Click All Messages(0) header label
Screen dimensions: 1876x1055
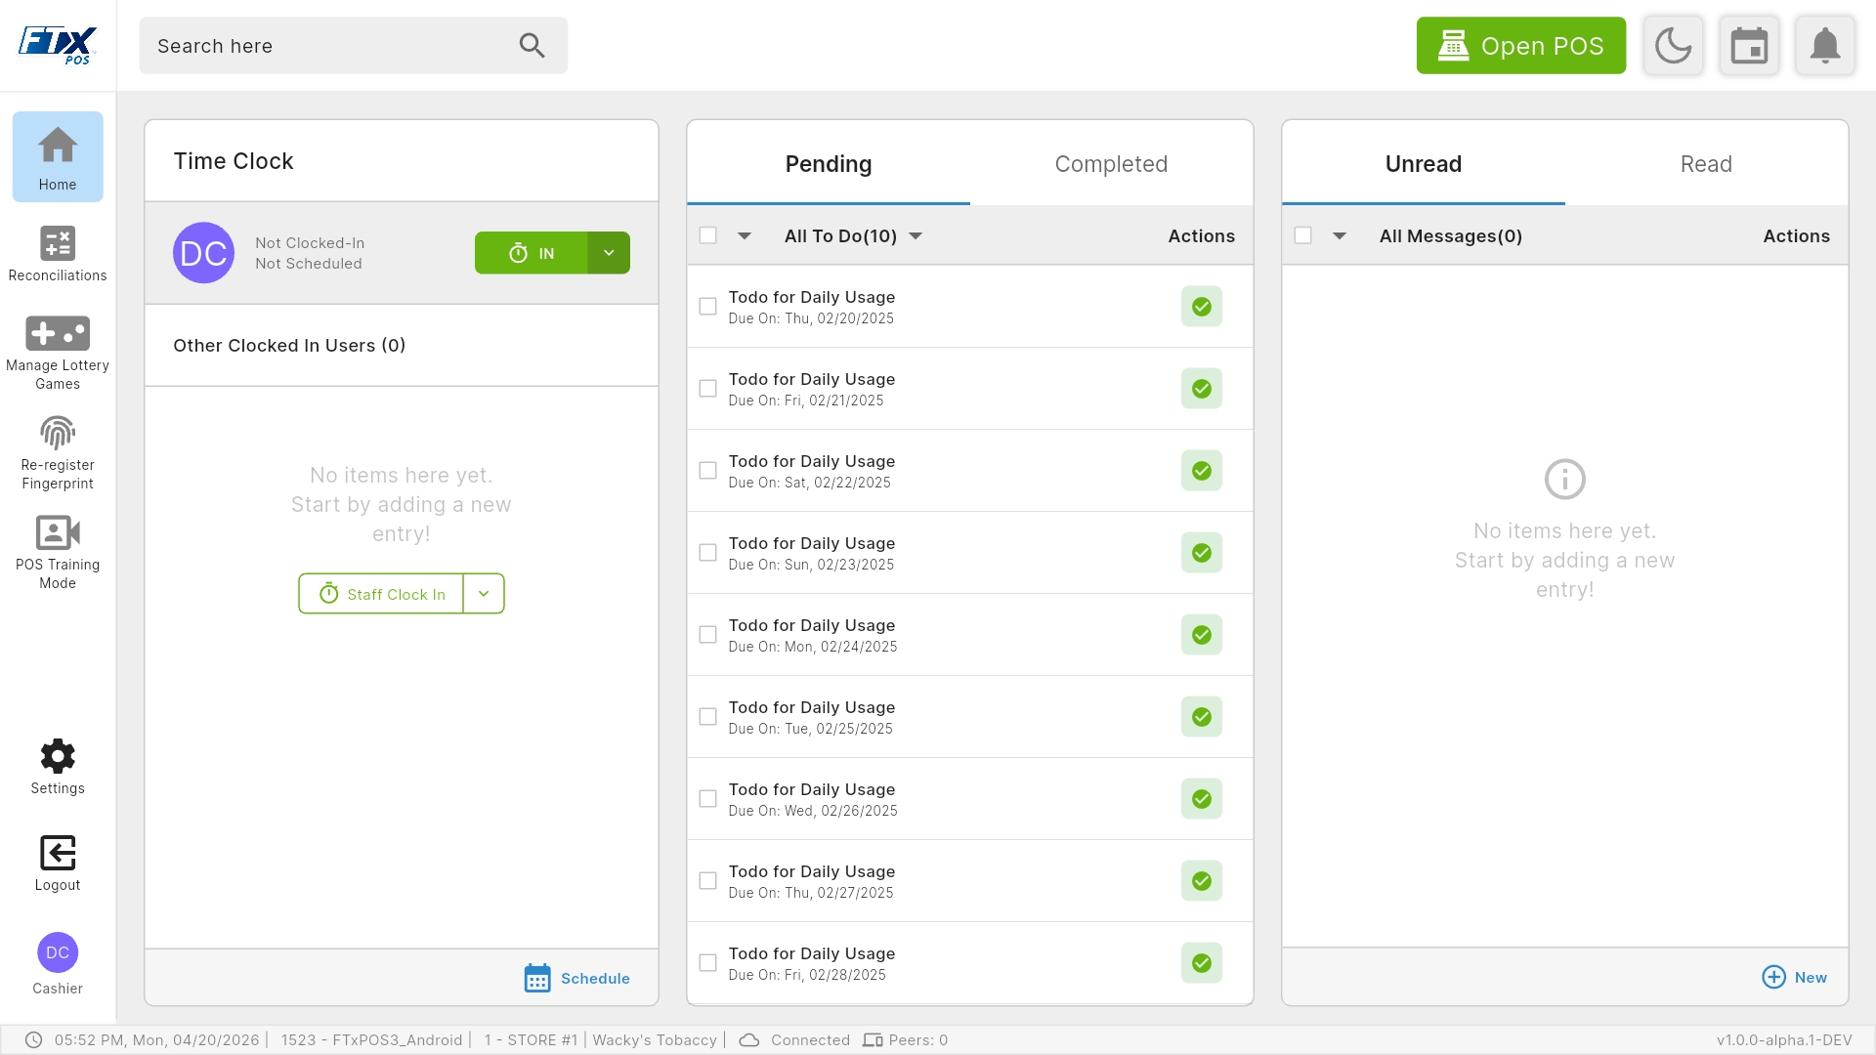point(1450,236)
